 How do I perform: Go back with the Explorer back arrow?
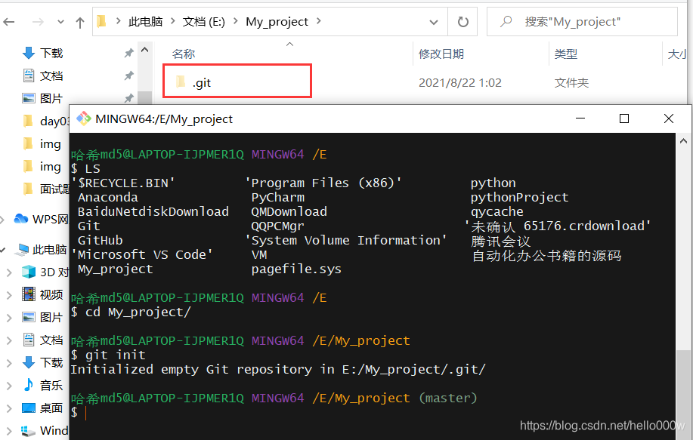pos(9,22)
